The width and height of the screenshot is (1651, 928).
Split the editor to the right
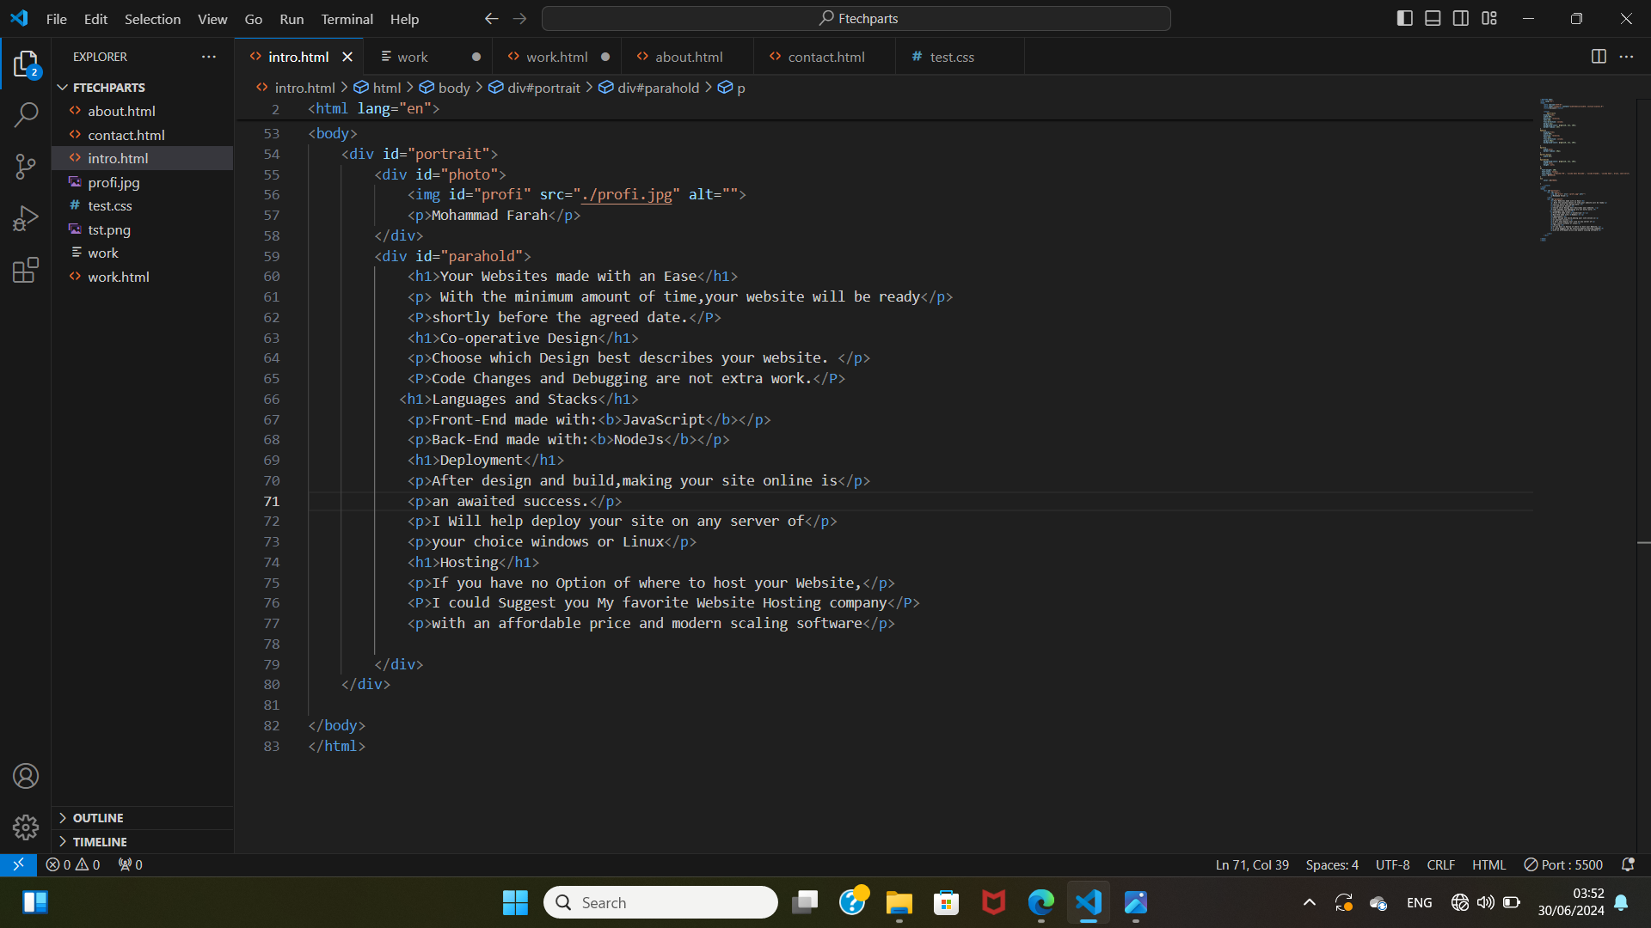[1598, 57]
